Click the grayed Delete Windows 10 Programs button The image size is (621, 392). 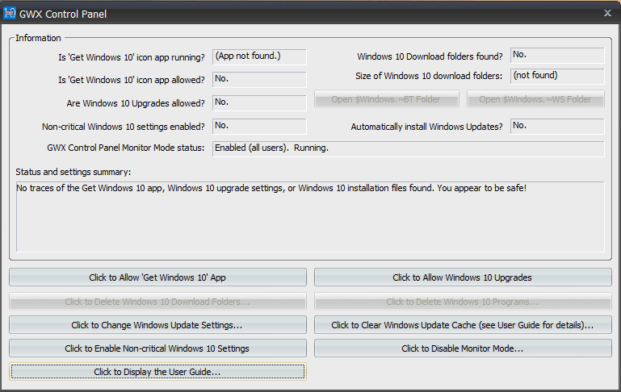463,302
